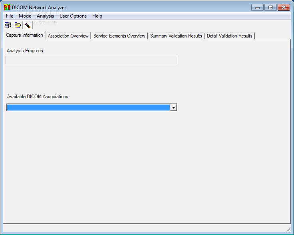Expand the Available DICOM Associations dropdown arrow
The width and height of the screenshot is (294, 235).
173,107
